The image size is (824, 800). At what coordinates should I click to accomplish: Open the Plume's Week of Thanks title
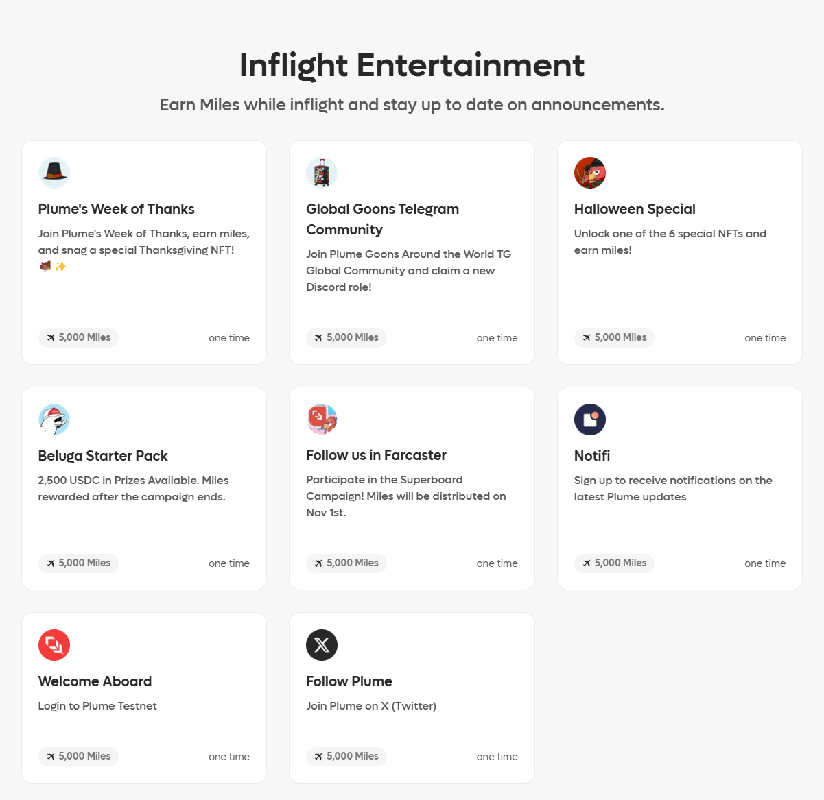click(116, 209)
